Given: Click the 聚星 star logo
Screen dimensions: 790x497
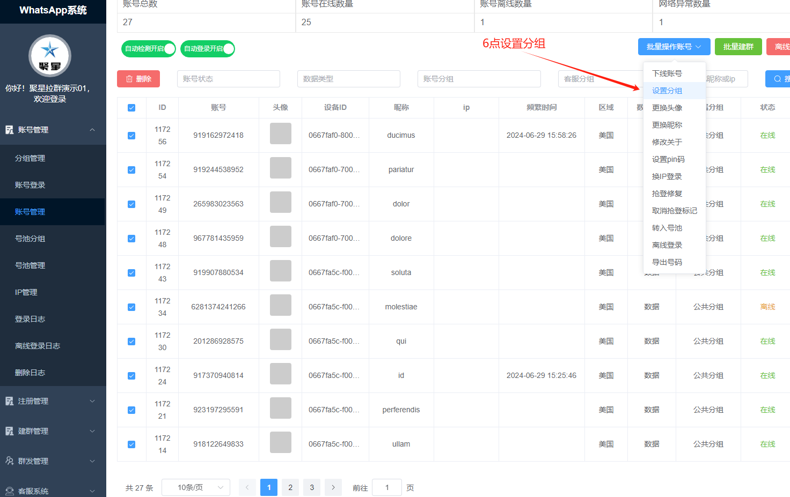Looking at the screenshot, I should tap(50, 55).
